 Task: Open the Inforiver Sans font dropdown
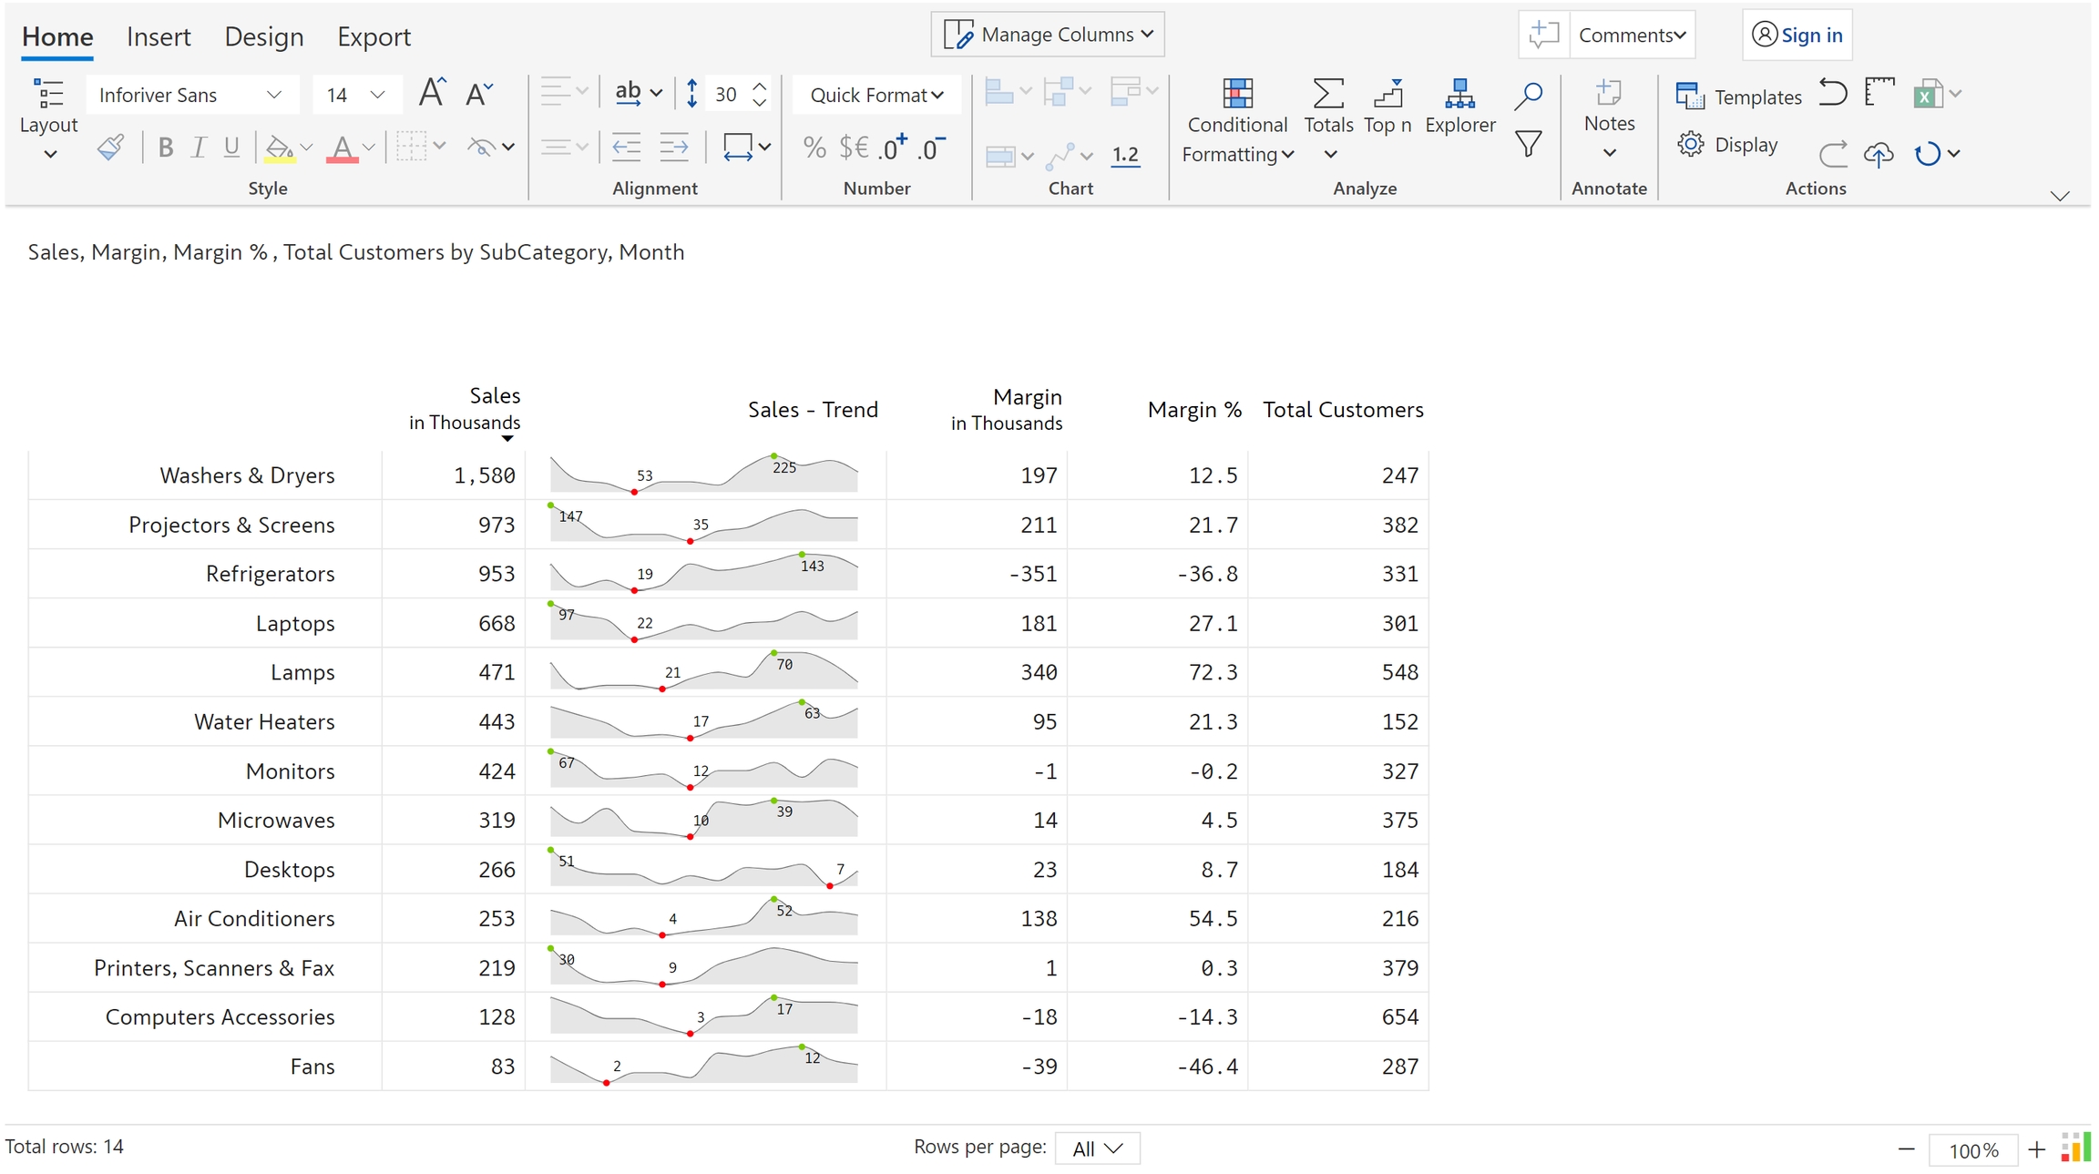(191, 95)
